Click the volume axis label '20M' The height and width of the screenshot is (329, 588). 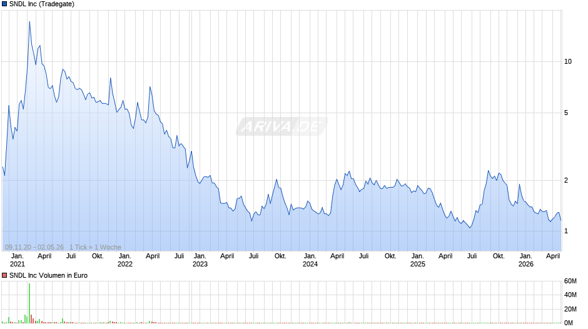point(570,309)
